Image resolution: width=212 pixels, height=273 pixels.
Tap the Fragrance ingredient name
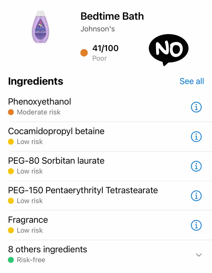point(28,220)
